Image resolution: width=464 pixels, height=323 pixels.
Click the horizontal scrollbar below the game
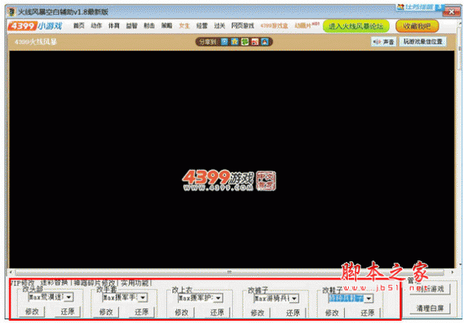tap(230, 272)
